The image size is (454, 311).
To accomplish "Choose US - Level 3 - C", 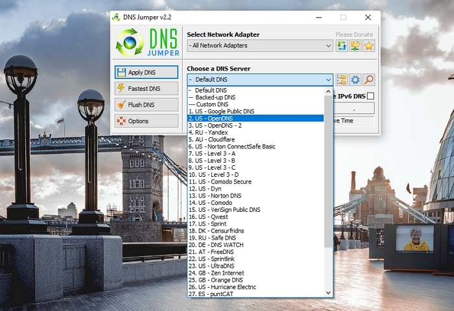I will pyautogui.click(x=256, y=168).
